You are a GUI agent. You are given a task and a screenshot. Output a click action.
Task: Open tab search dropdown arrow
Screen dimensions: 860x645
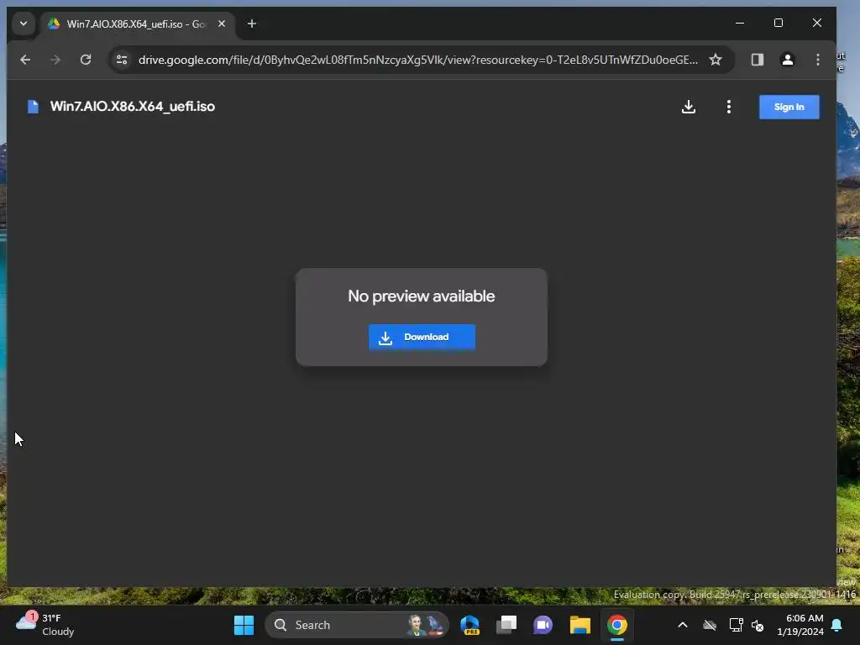[x=24, y=24]
